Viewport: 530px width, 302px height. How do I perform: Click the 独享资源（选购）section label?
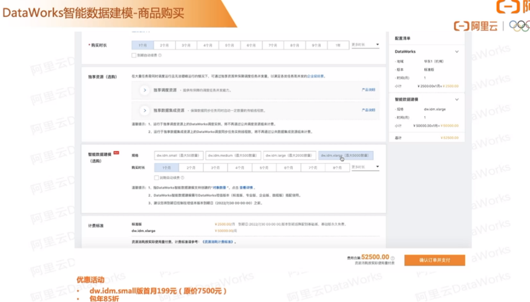click(102, 77)
